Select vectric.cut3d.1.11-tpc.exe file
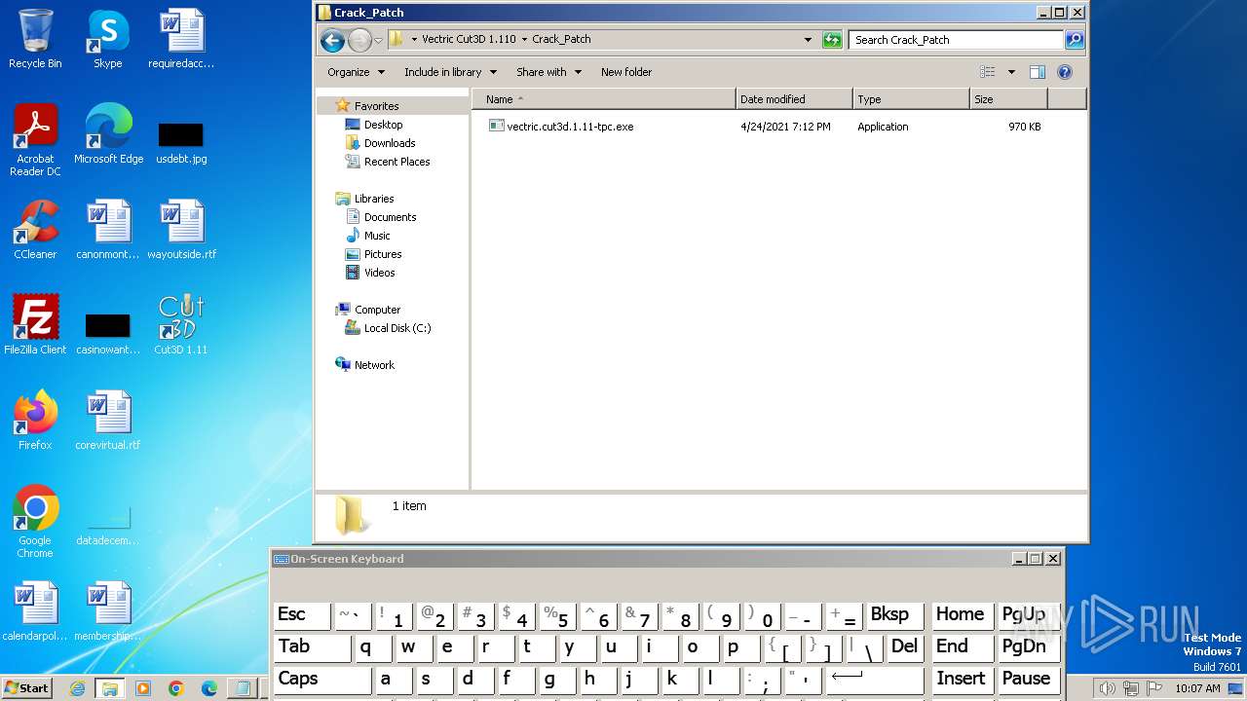Viewport: 1247px width, 701px height. (x=561, y=127)
